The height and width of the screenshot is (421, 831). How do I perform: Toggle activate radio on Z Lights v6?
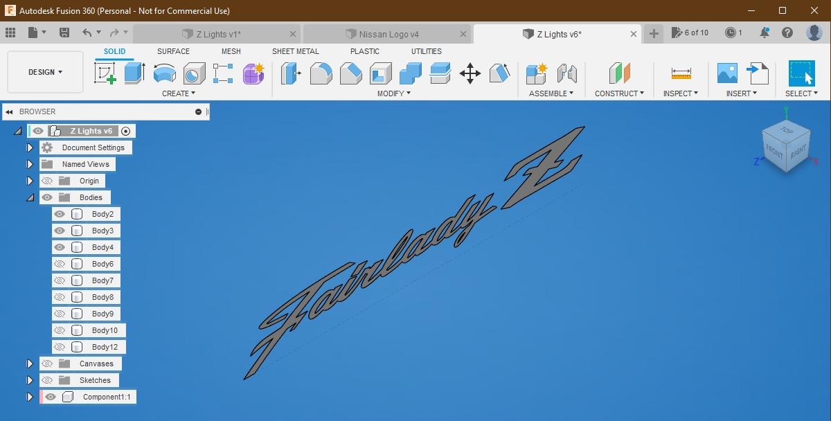point(125,131)
